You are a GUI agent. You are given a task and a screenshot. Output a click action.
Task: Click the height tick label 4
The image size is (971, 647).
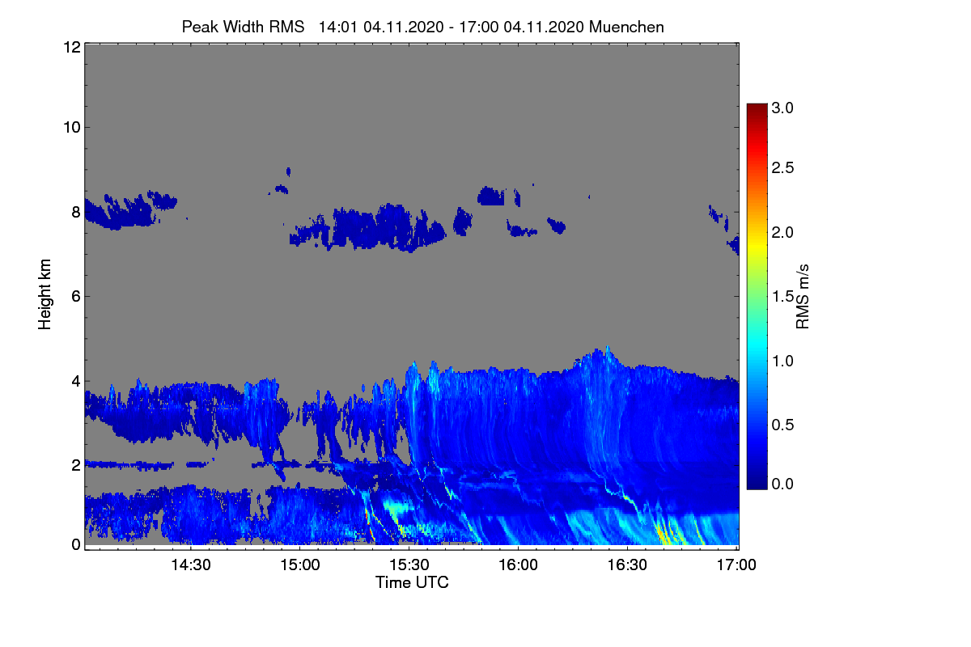coord(75,381)
